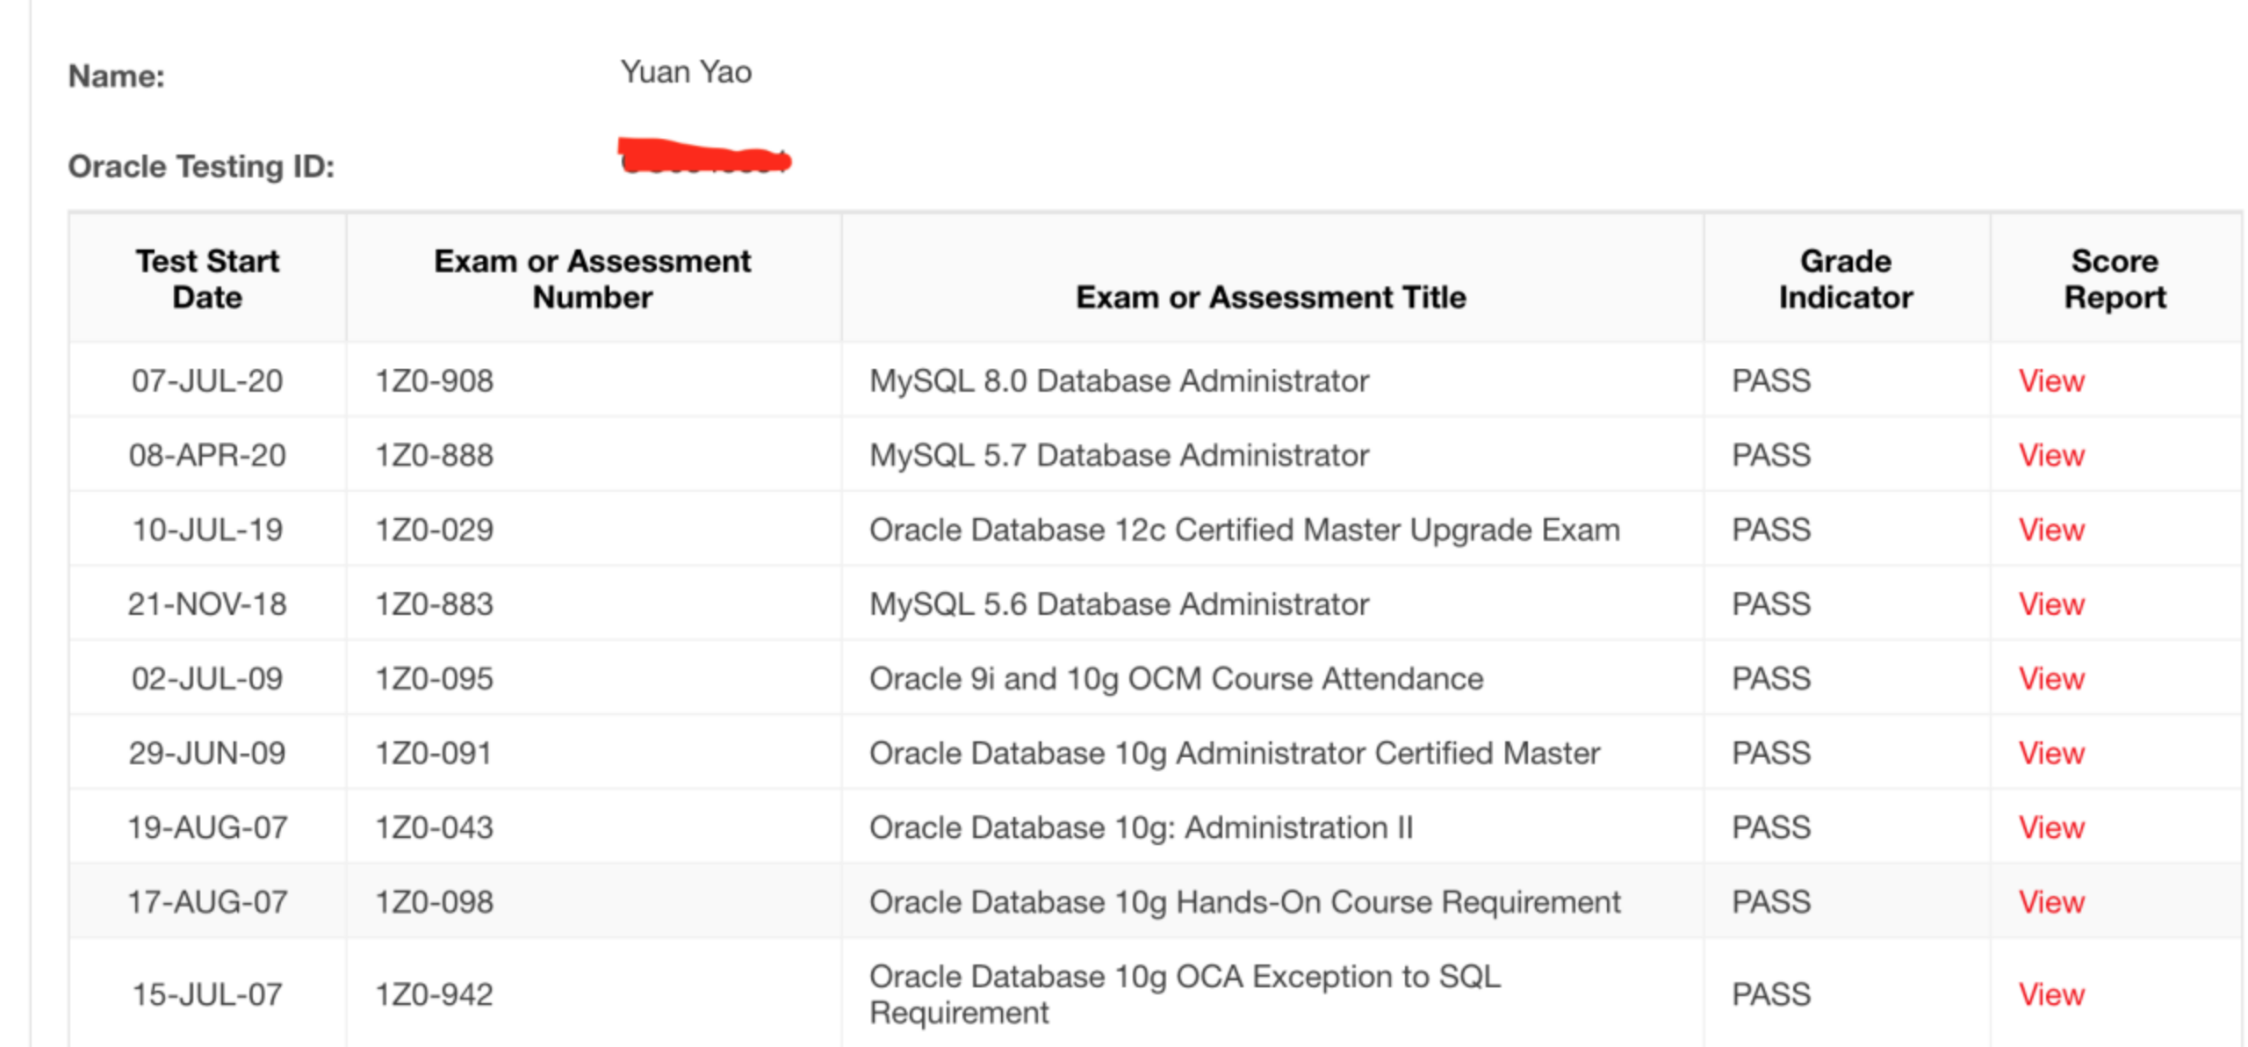2248x1047 pixels.
Task: View score report for MySQL 5.6 Database Administrator
Action: click(2050, 604)
